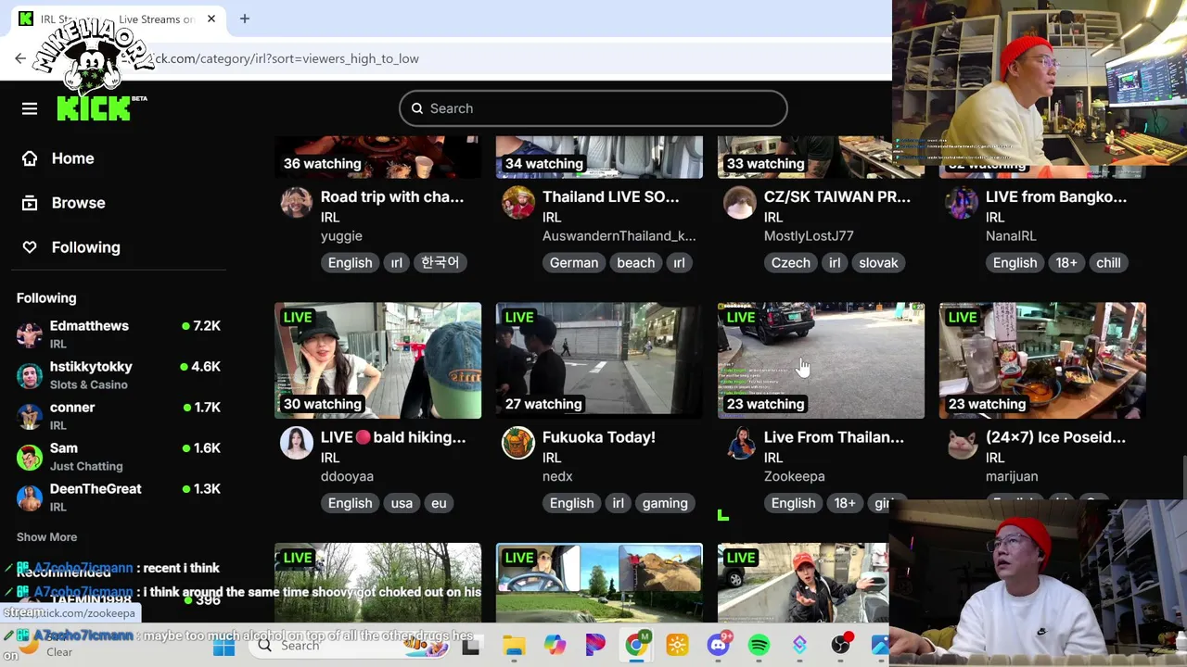The width and height of the screenshot is (1187, 667).
Task: Click Edmatthews avatar in Following list
Action: (30, 333)
